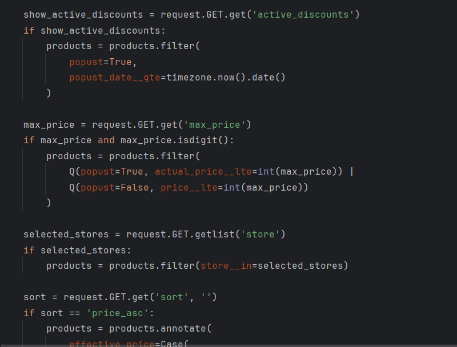Place cursor on show_active_discounts variable assignment
This screenshot has height=347, width=457.
83,14
